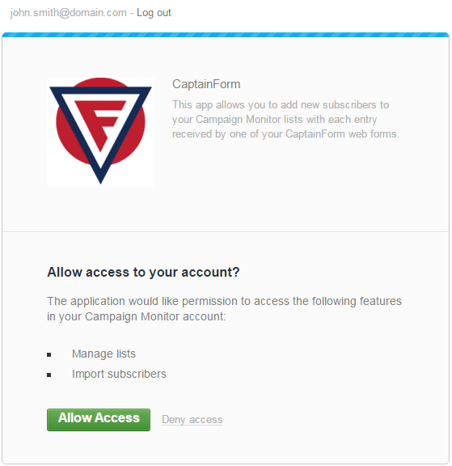The height and width of the screenshot is (466, 452).
Task: Click the divider line below app description
Action: coord(226,231)
